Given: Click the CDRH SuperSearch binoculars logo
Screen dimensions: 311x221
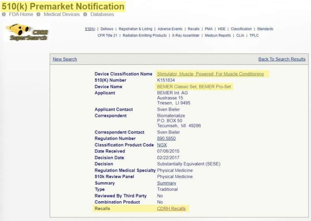Looking at the screenshot, I should pos(27,32).
